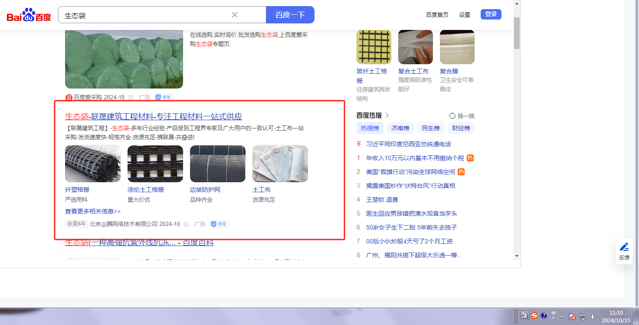The height and width of the screenshot is (325, 639).
Task: Click the 纤塑格栅 link
Action: (x=77, y=190)
